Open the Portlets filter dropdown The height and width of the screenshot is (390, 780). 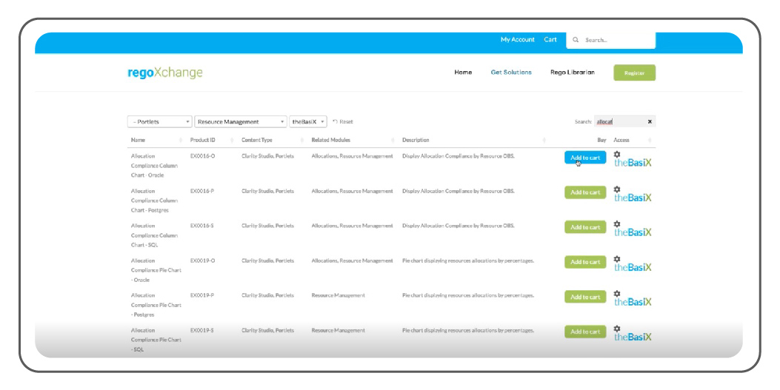tap(160, 121)
